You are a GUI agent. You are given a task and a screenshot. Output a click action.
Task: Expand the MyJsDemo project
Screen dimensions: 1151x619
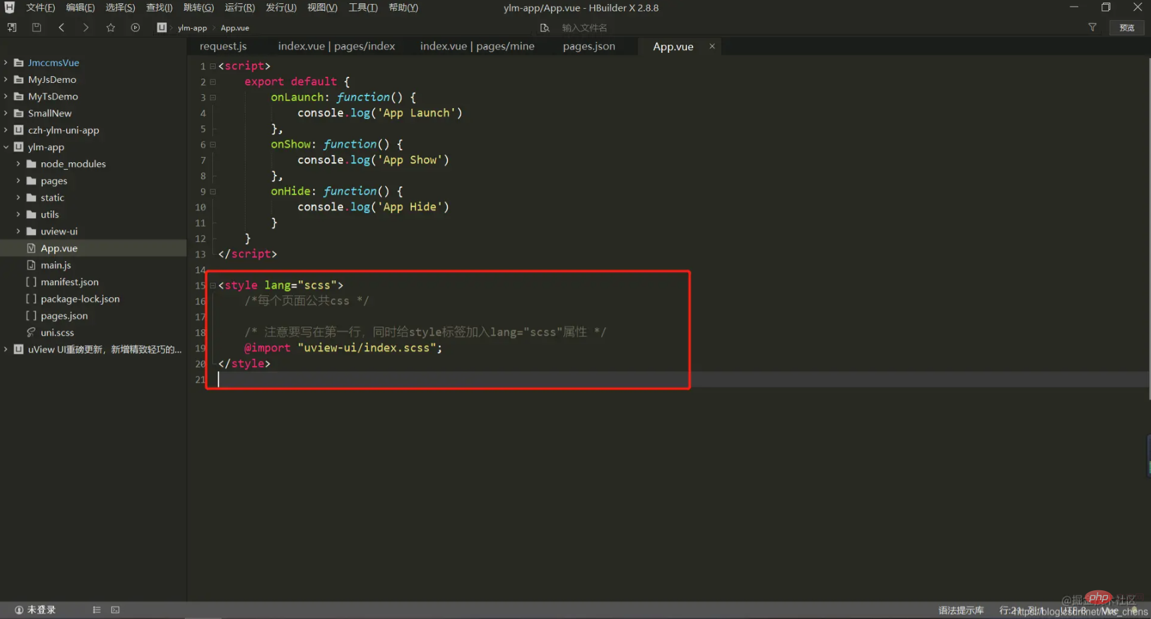point(6,79)
